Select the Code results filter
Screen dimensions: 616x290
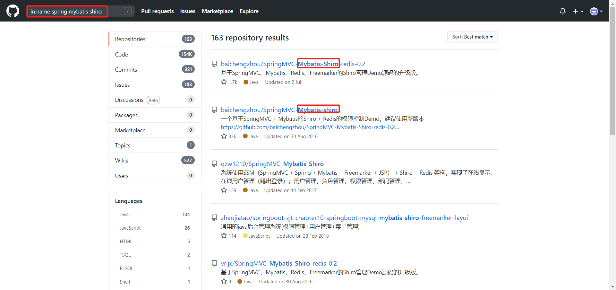155,54
